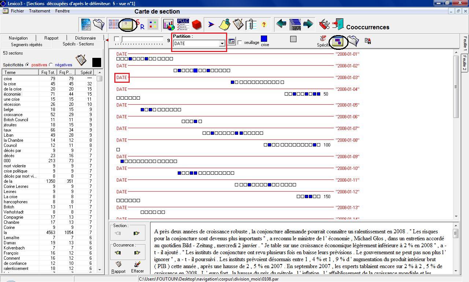Image resolution: width=469 pixels, height=282 pixels.
Task: Click the paperclip toolbar icon
Action: pos(251,25)
